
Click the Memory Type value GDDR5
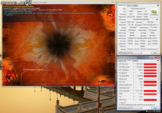(132, 33)
